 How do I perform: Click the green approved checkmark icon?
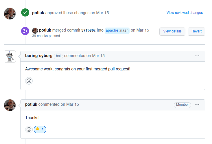[25, 12]
